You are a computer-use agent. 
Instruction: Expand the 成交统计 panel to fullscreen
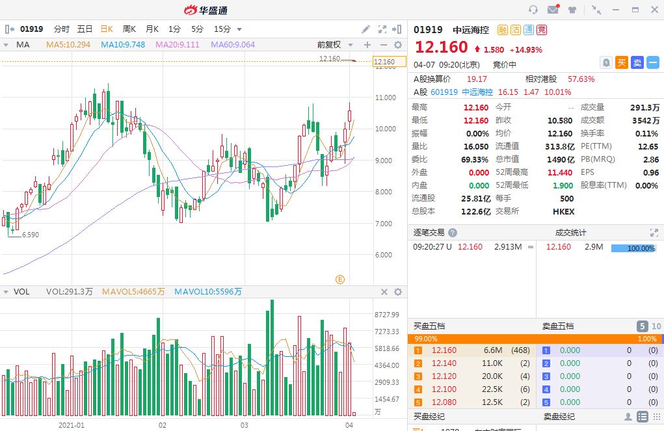[654, 233]
